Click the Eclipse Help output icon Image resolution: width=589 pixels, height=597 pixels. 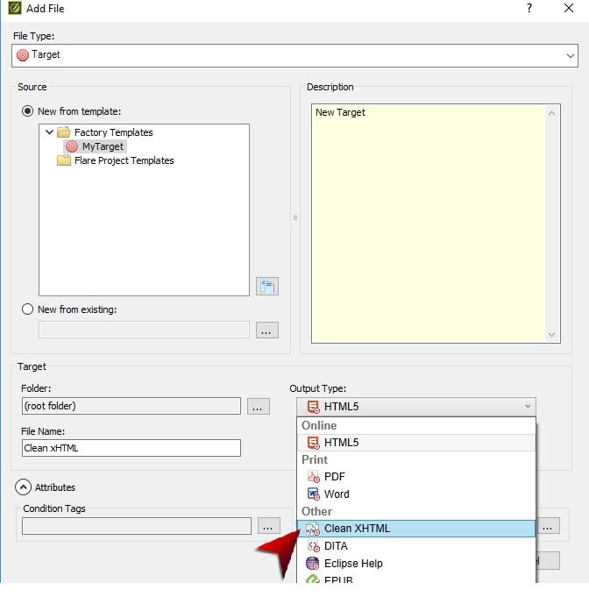[x=313, y=563]
